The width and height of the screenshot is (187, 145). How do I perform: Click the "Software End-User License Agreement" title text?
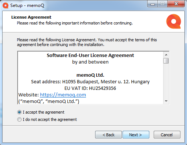coord(90,56)
